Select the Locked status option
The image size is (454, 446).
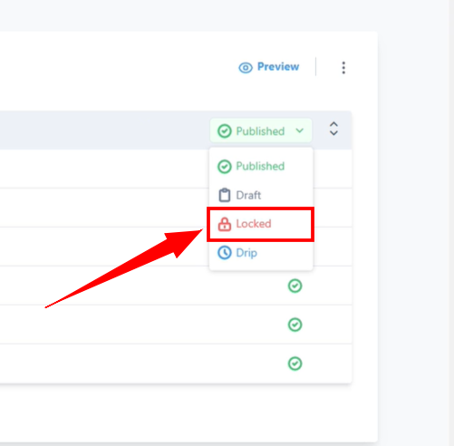tap(260, 224)
